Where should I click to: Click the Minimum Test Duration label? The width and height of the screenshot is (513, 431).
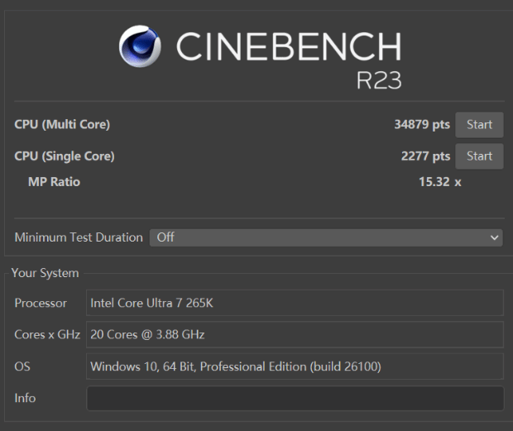79,237
